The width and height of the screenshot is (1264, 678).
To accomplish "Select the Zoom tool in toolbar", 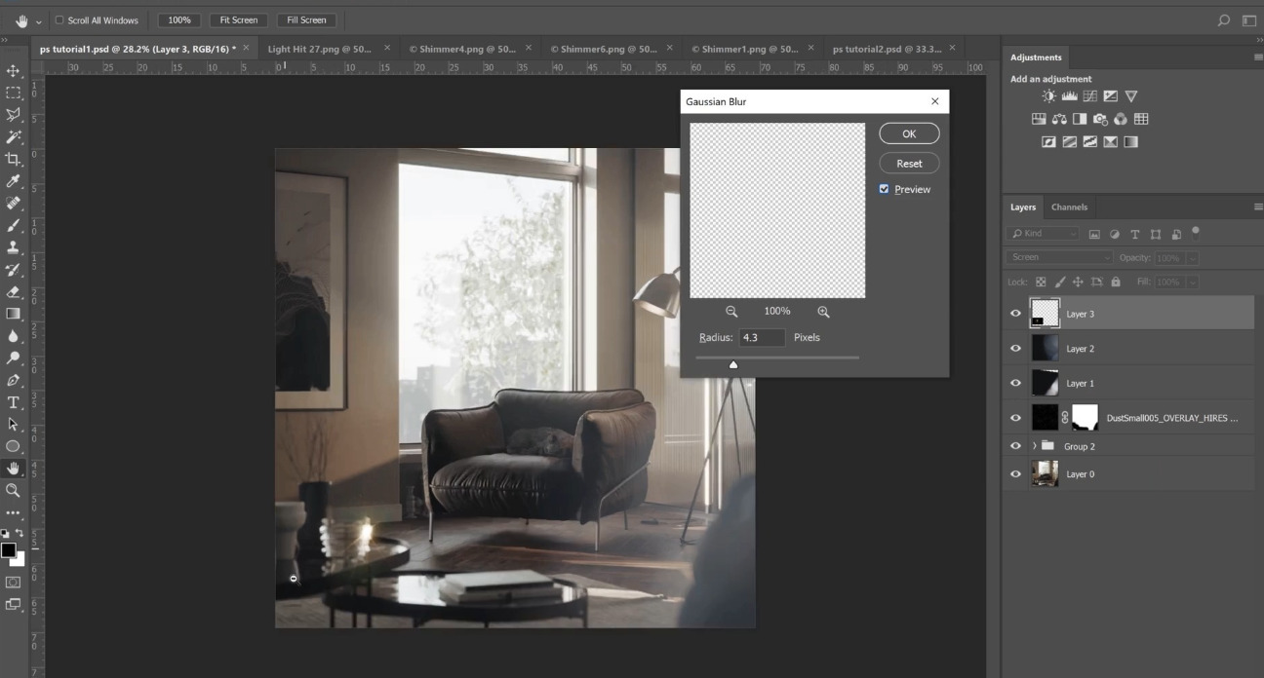I will click(13, 491).
